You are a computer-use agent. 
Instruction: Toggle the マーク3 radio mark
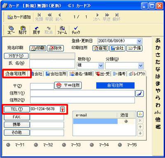[x=64, y=145]
